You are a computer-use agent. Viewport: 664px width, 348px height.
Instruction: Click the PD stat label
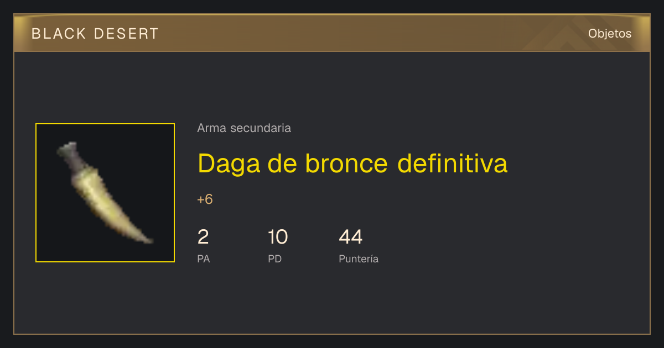(x=275, y=259)
